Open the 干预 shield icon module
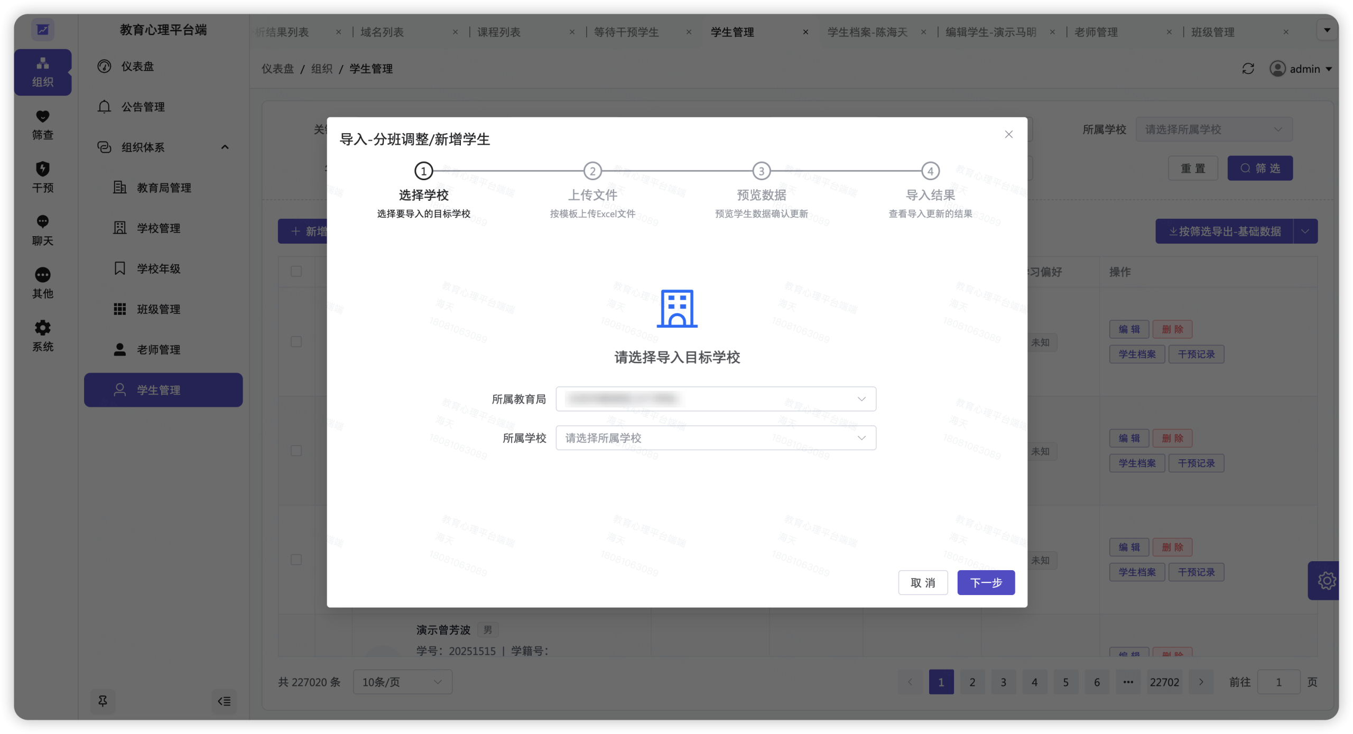 point(43,178)
